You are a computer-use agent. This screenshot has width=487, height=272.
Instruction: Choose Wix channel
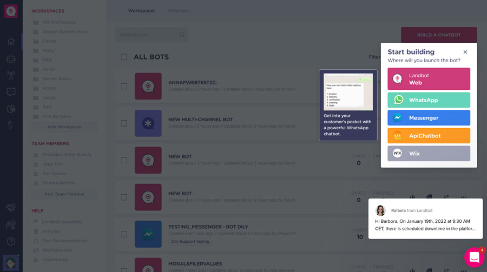click(429, 154)
